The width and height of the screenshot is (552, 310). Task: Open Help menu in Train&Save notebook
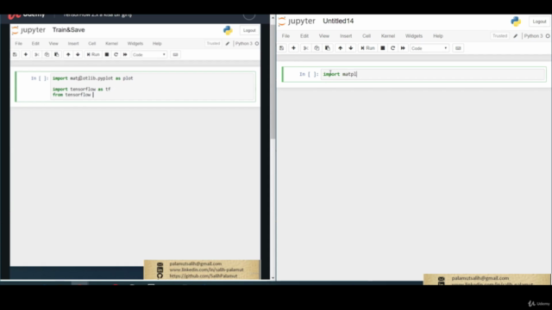pos(157,44)
